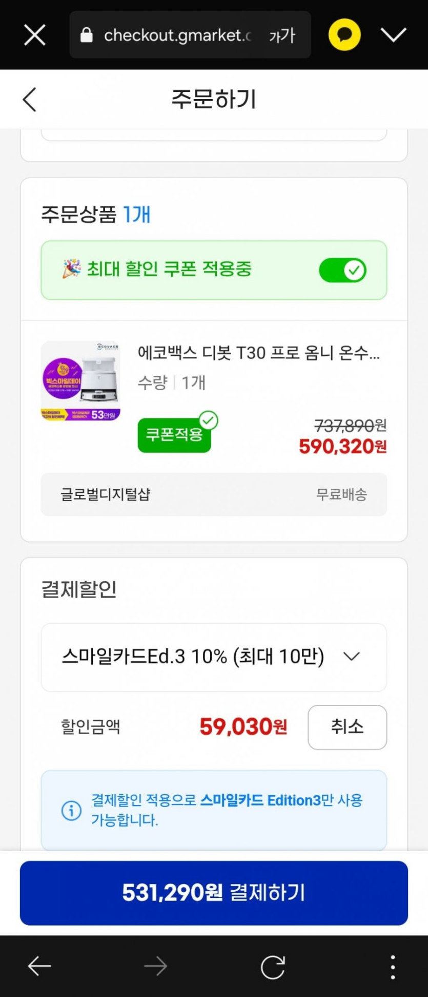Go back from 주문하기 page
428x997 pixels.
point(30,99)
